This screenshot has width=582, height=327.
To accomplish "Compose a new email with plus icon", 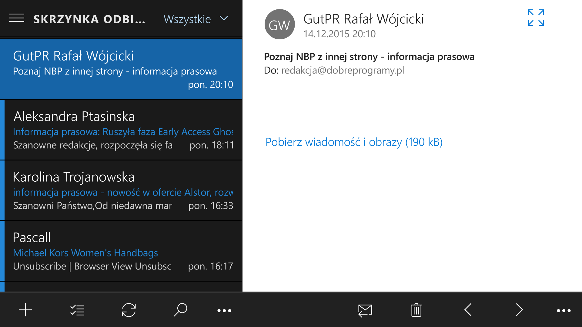I will pyautogui.click(x=25, y=310).
